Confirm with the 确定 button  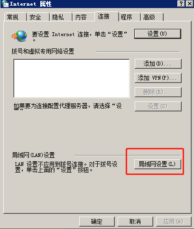[x=97, y=221]
